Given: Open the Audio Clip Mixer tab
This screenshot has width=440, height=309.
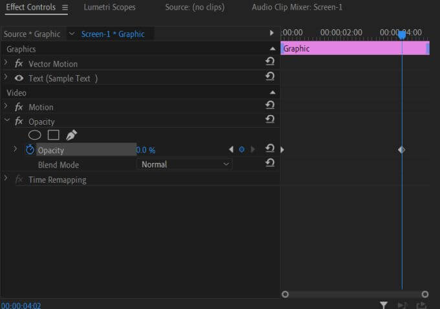Looking at the screenshot, I should coord(297,8).
